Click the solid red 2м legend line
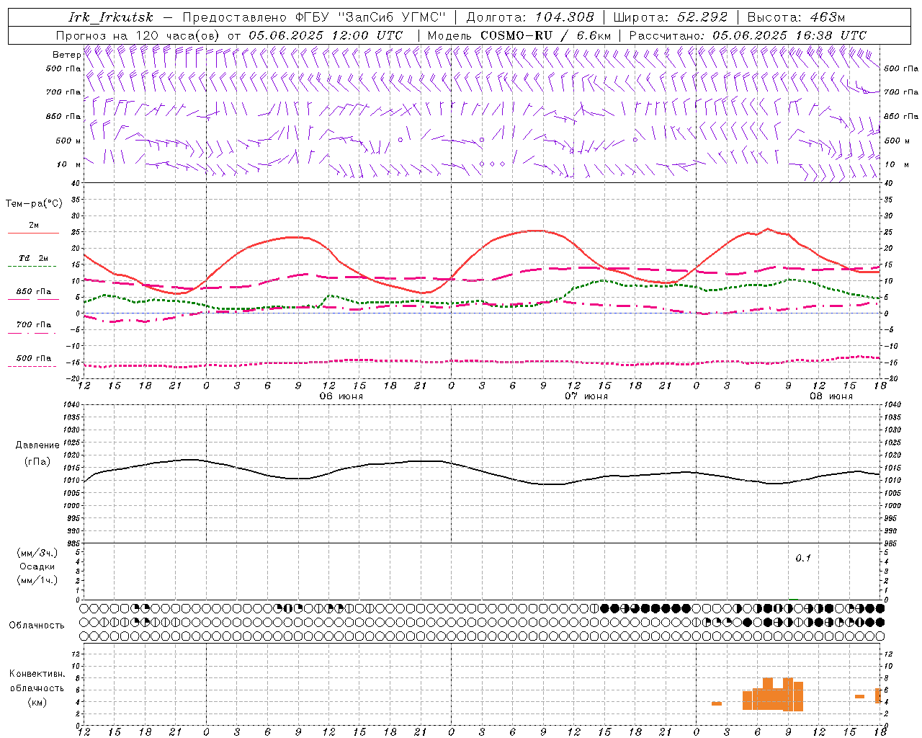Image resolution: width=922 pixels, height=738 pixels. (33, 234)
